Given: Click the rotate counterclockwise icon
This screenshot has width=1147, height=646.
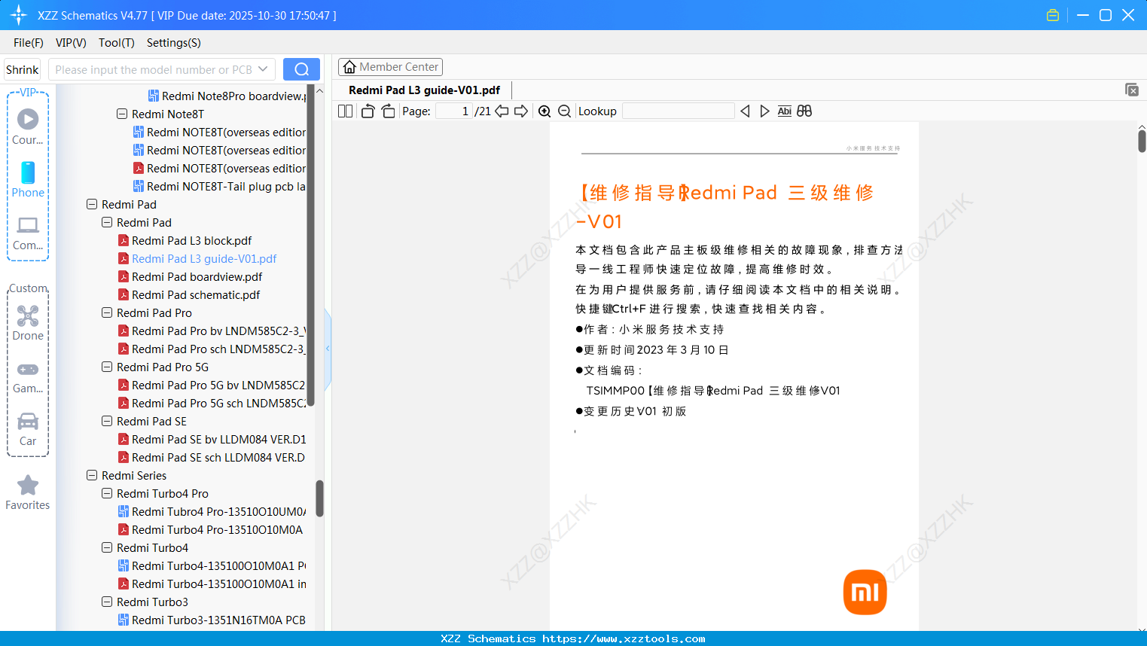Looking at the screenshot, I should click(367, 111).
